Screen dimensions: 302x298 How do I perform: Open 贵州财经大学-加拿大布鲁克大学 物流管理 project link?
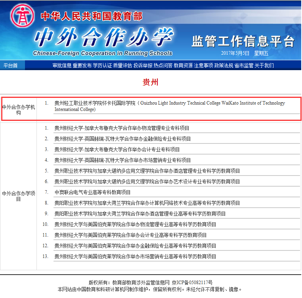(x=122, y=128)
